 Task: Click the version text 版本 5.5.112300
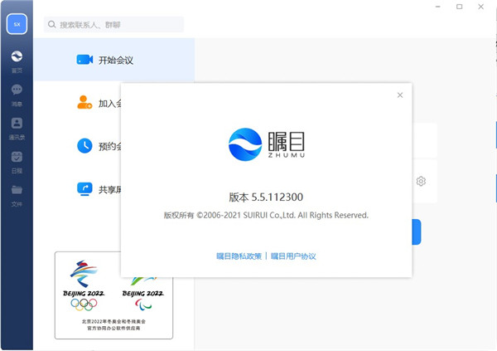(x=266, y=197)
